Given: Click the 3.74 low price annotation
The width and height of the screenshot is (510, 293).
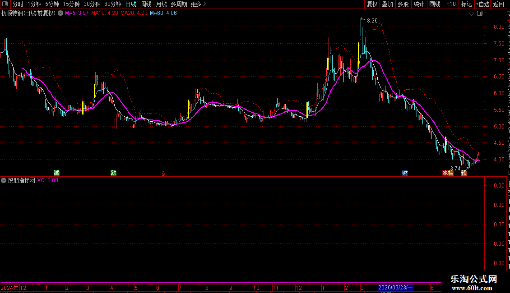Looking at the screenshot, I should (455, 168).
